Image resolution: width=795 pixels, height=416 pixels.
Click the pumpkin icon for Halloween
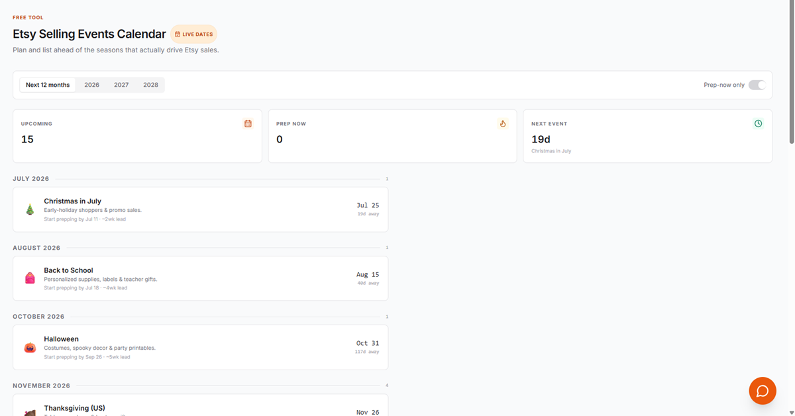pos(30,347)
